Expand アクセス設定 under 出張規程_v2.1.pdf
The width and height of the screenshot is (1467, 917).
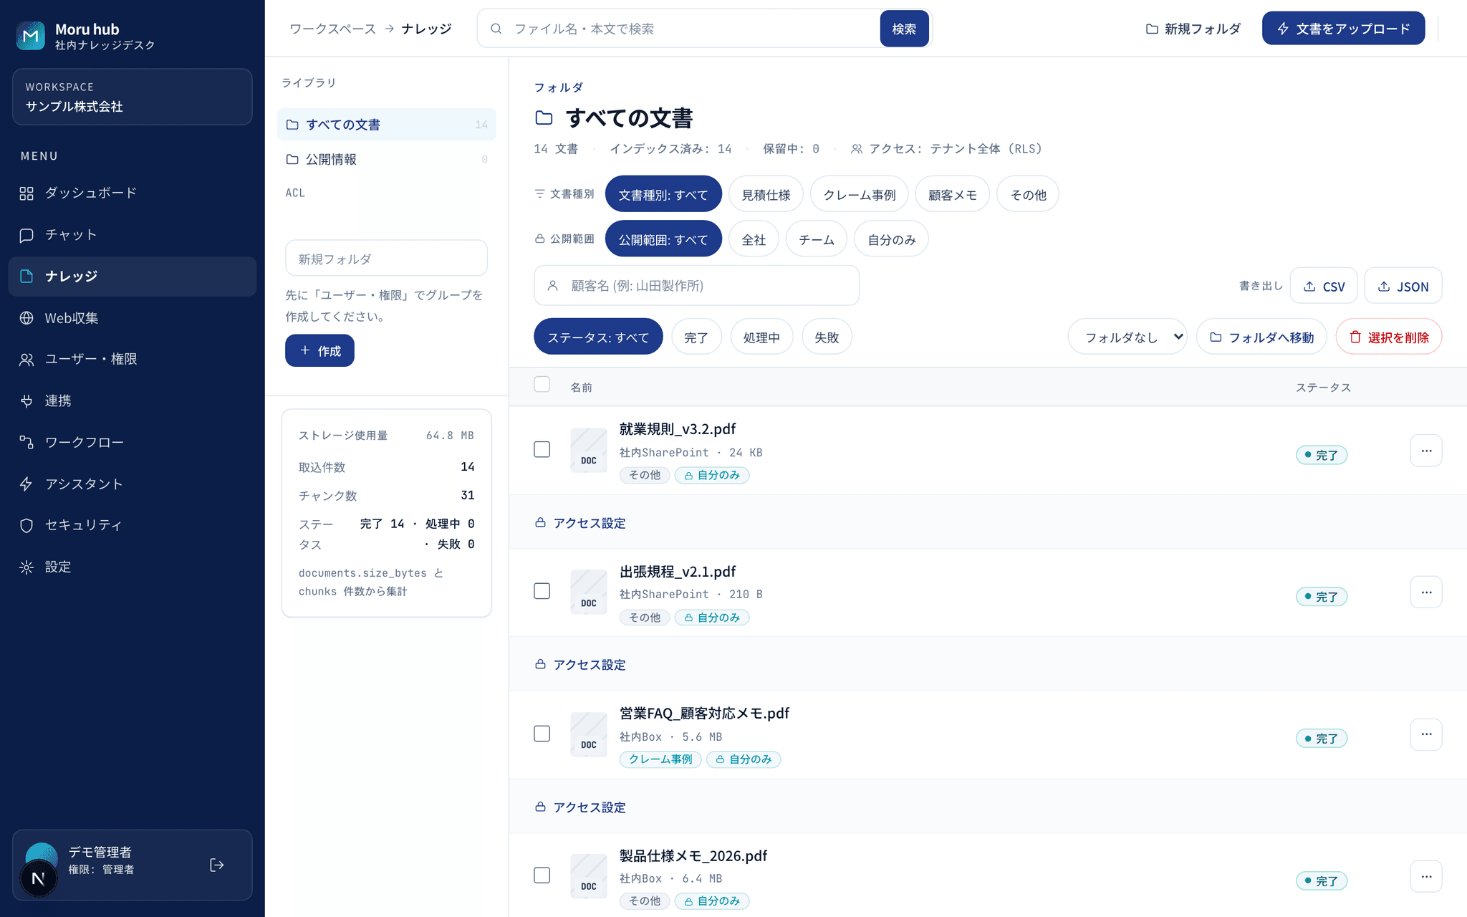(x=580, y=665)
